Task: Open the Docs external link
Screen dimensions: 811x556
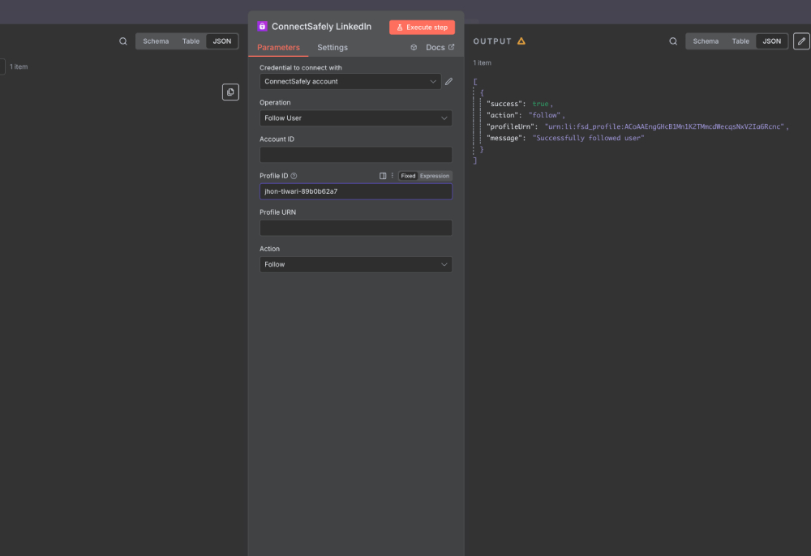Action: (436, 47)
